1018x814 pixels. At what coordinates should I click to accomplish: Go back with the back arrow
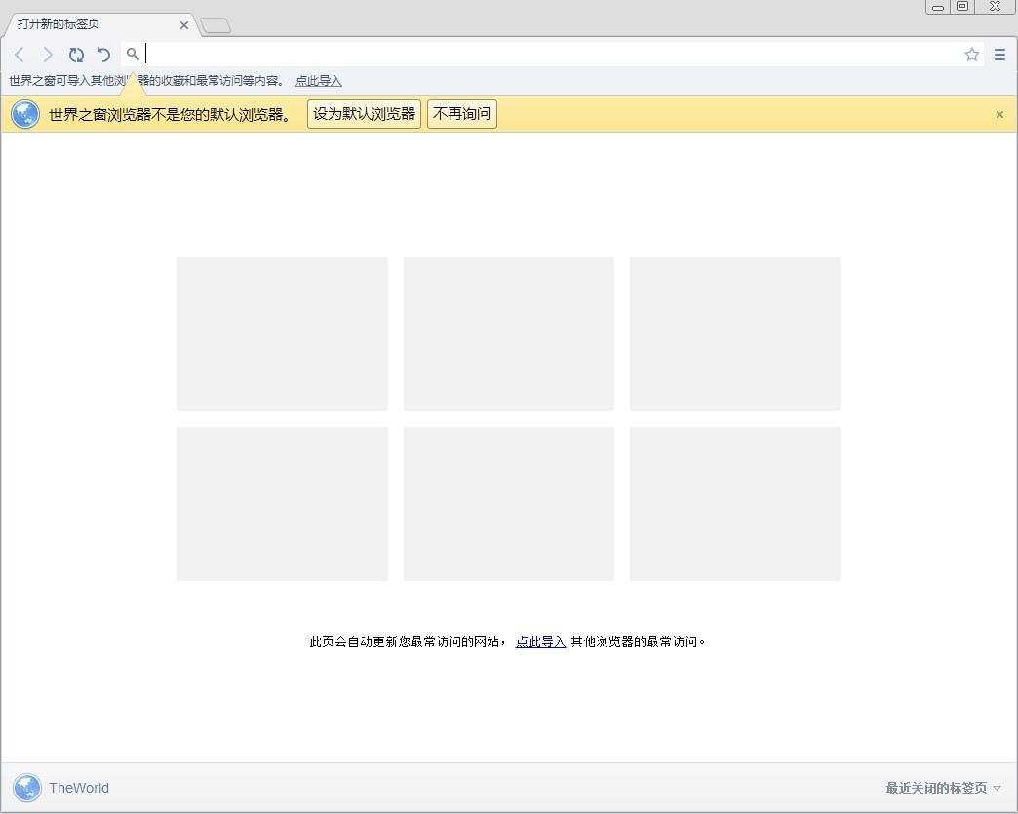pyautogui.click(x=20, y=55)
